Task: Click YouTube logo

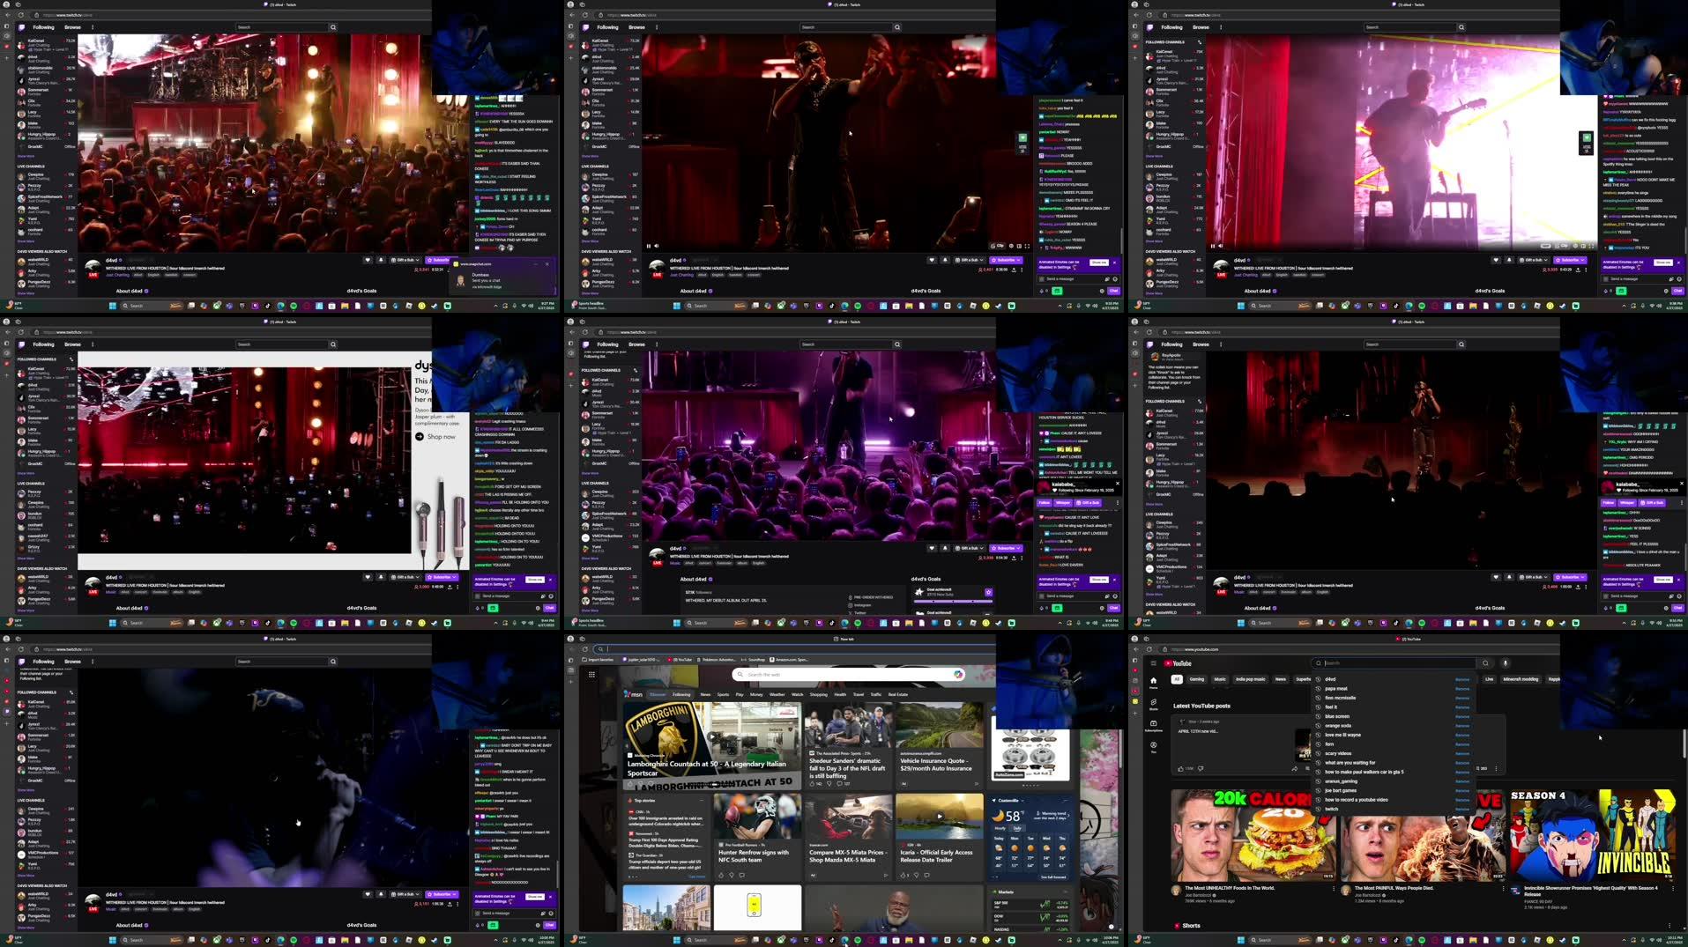Action: [x=1178, y=663]
